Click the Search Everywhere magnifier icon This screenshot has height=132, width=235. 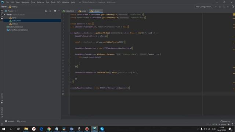point(233,7)
